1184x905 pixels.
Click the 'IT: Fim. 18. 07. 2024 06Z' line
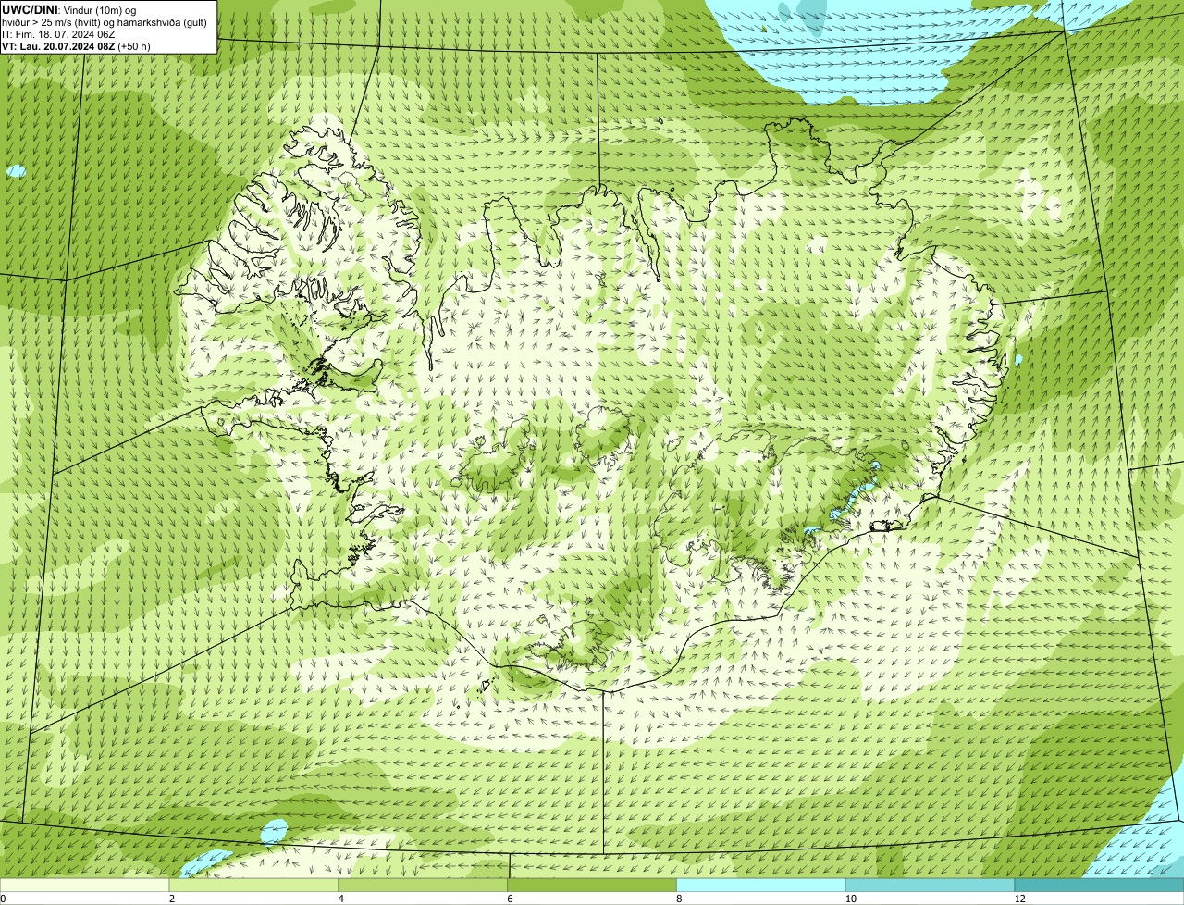point(58,33)
